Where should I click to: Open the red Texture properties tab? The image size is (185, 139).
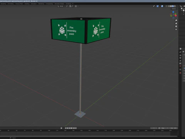[x=180, y=73]
